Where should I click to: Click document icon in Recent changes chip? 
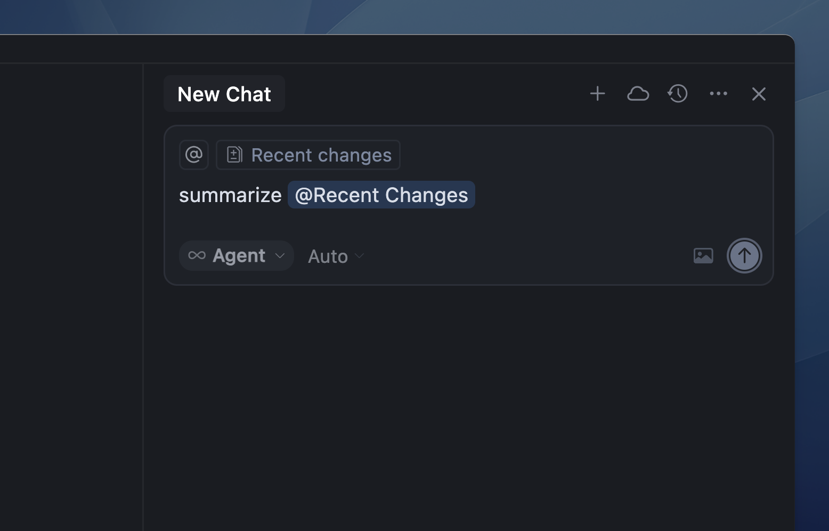234,155
